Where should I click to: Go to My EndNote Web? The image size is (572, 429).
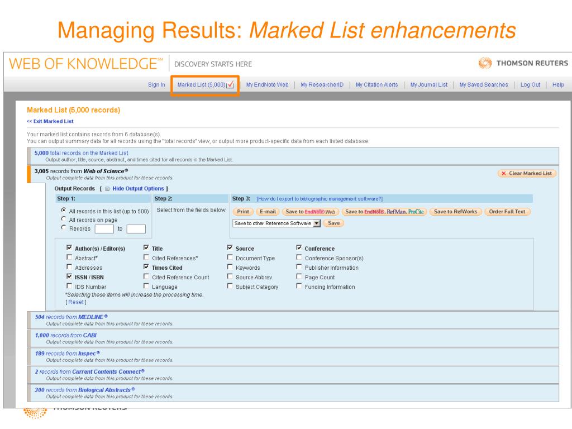click(268, 85)
